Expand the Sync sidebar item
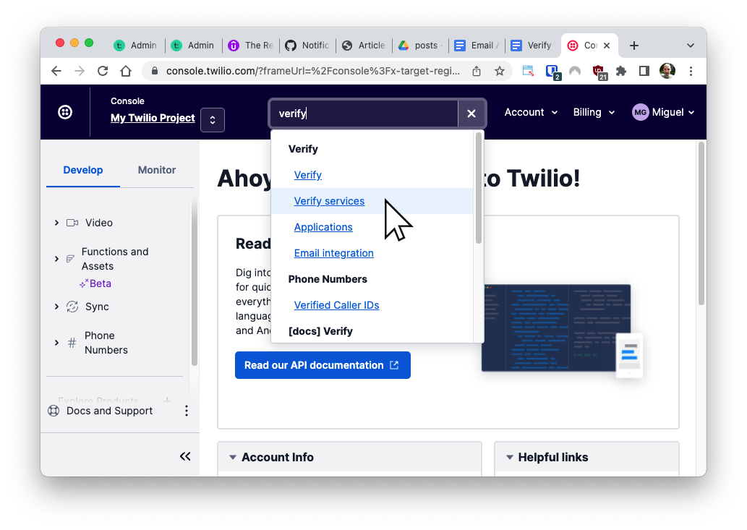The image size is (747, 530). tap(56, 307)
